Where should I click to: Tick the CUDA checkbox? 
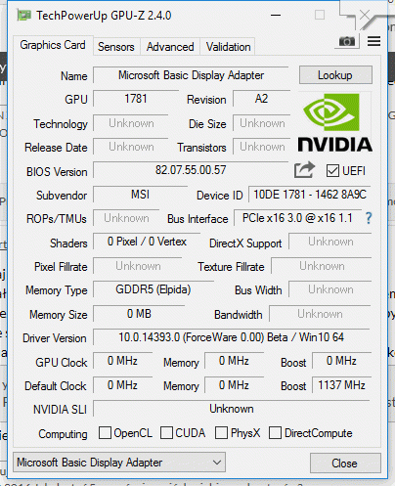[x=166, y=433]
